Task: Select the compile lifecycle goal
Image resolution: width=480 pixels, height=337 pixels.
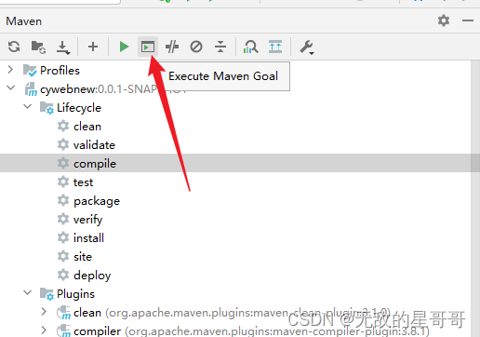Action: [95, 164]
